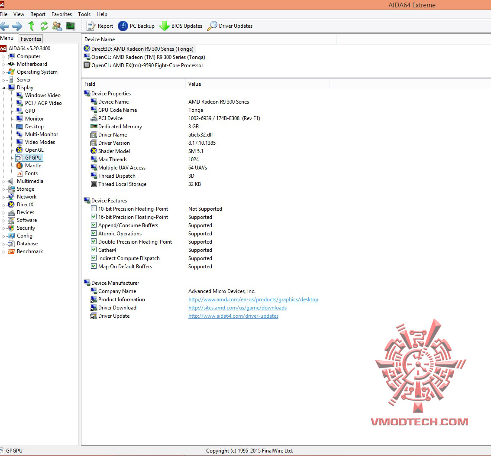Open BIOS Updates from the toolbar
This screenshot has height=456, width=491.
[x=181, y=26]
